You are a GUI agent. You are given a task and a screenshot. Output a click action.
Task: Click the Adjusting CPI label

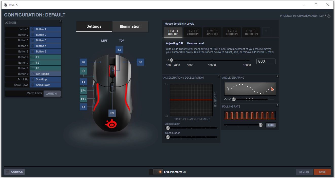tap(174, 43)
